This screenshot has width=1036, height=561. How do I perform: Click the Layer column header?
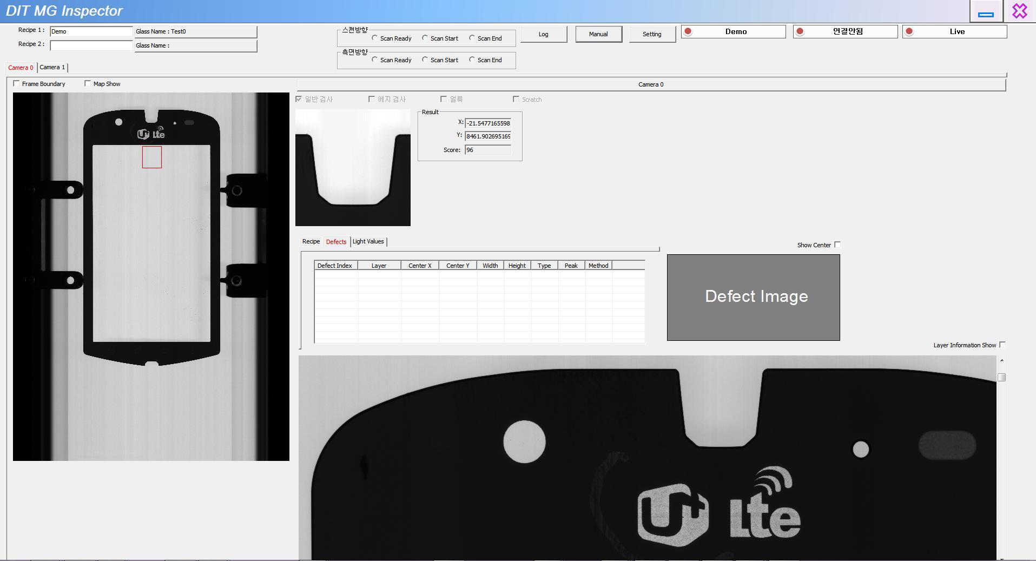[379, 266]
